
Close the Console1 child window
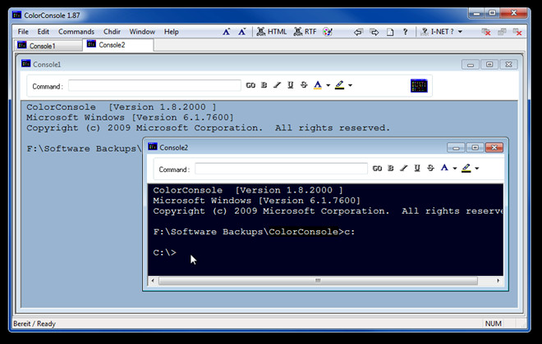pyautogui.click(x=508, y=65)
